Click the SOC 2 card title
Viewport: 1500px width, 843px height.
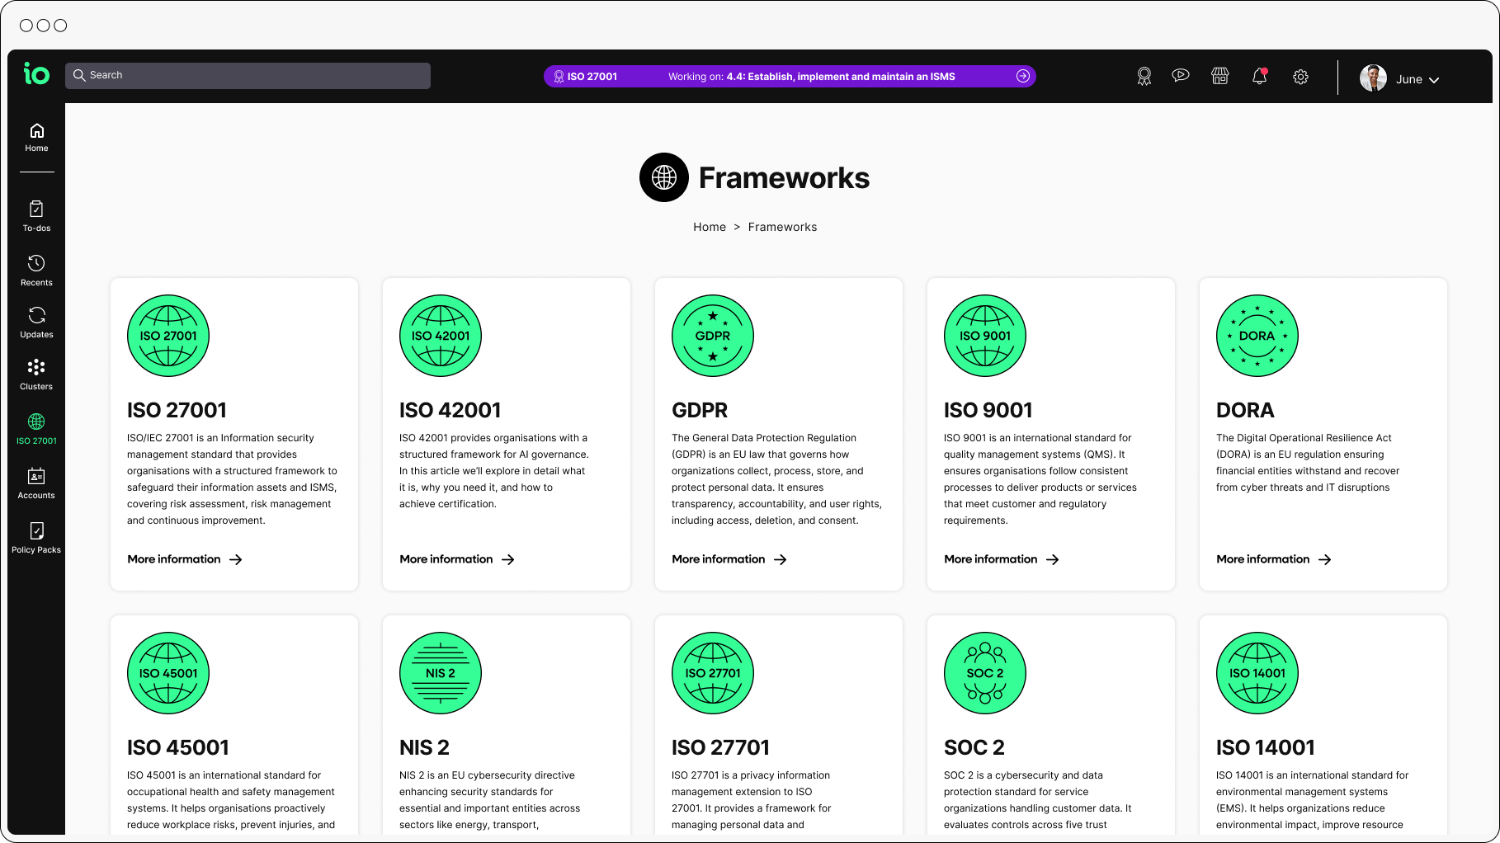click(x=974, y=747)
